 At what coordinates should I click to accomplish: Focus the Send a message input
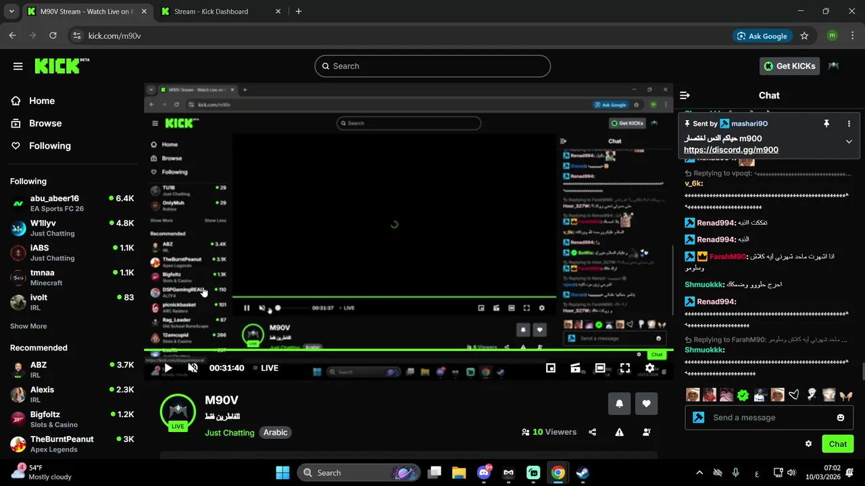pos(770,418)
